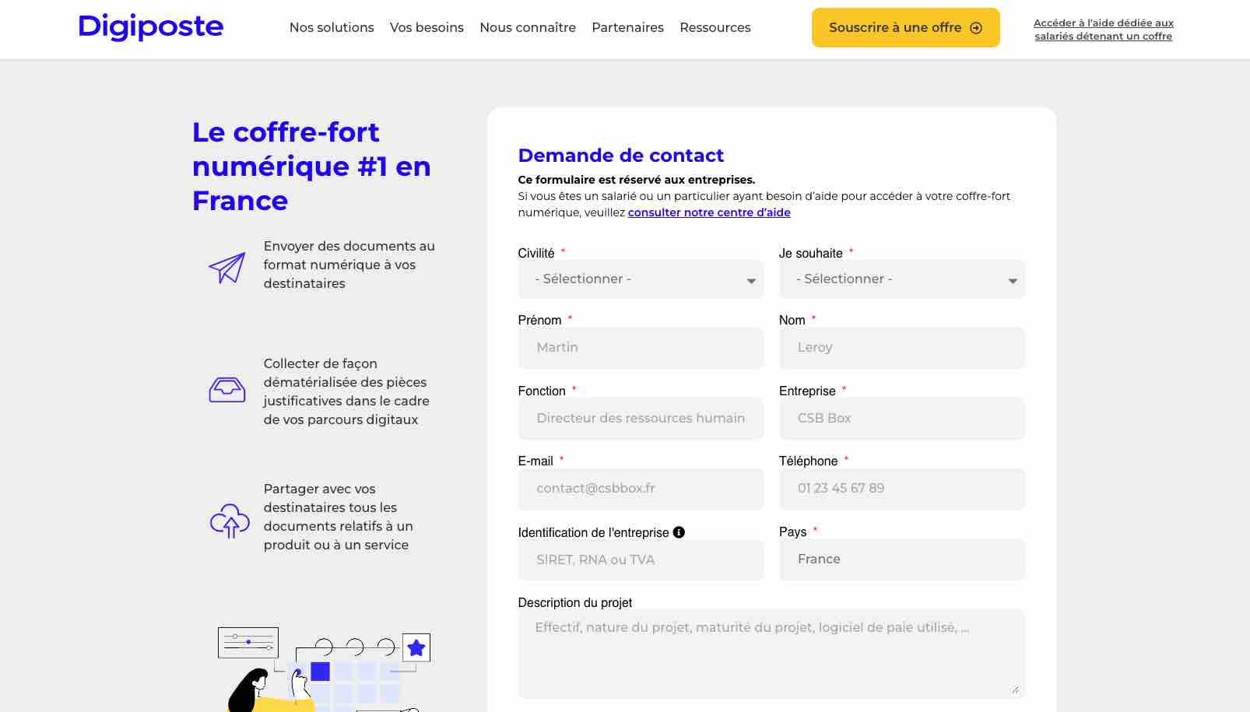Click the cloud upload share icon
This screenshot has width=1250, height=712.
(230, 521)
